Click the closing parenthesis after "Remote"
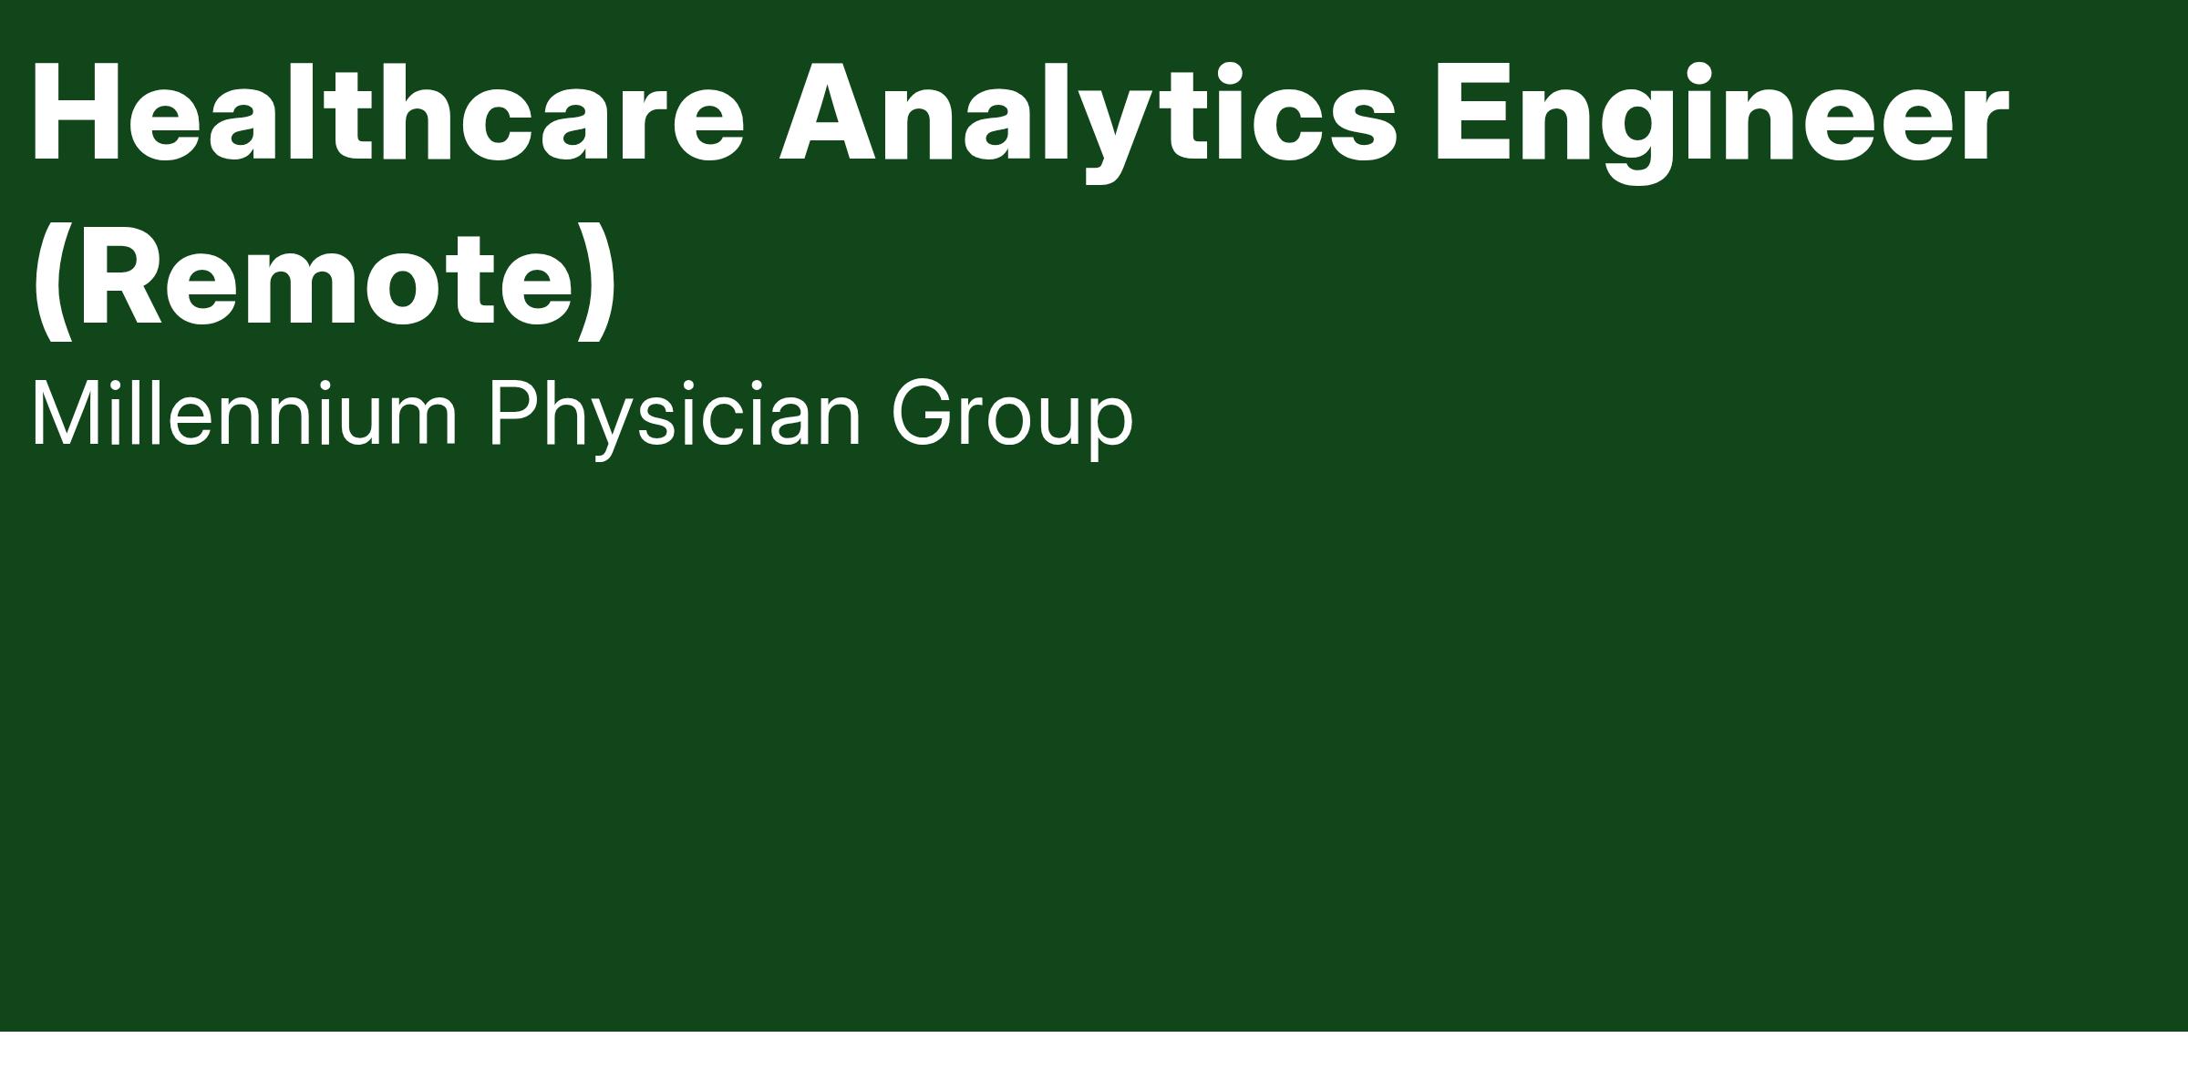 598,281
